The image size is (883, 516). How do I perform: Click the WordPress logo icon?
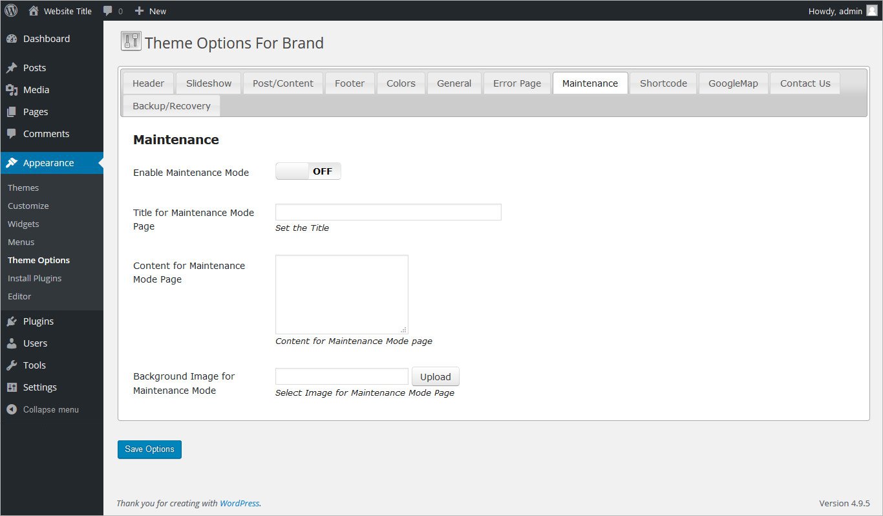pyautogui.click(x=11, y=10)
